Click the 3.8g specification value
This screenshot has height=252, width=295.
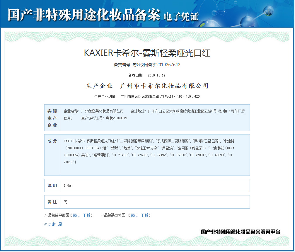(67, 185)
